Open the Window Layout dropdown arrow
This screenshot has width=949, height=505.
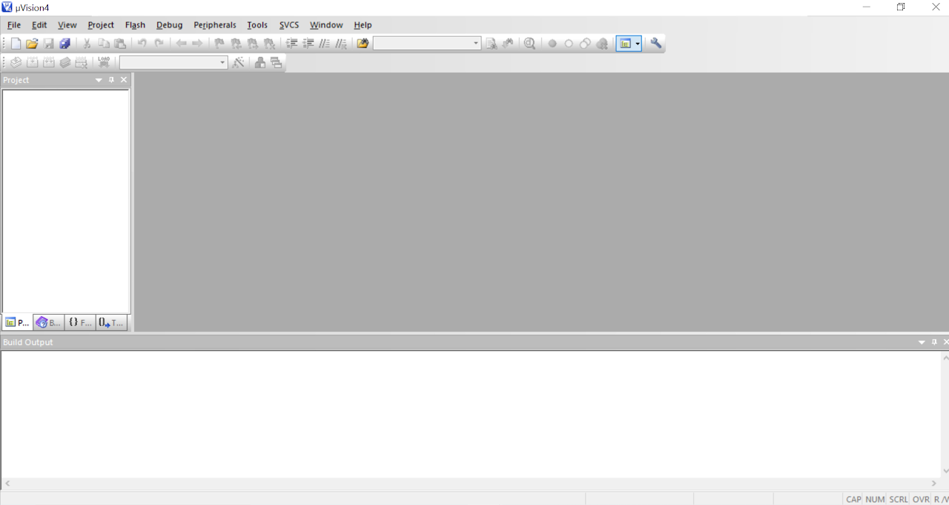(x=638, y=44)
